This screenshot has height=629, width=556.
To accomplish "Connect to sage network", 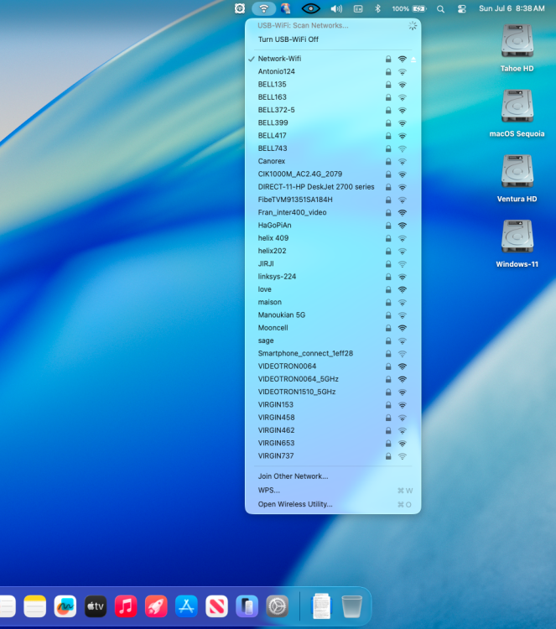I will (333, 340).
